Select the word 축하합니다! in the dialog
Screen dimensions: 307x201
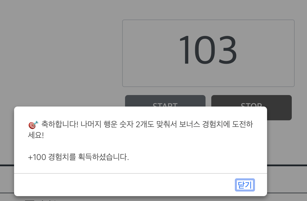(x=60, y=124)
